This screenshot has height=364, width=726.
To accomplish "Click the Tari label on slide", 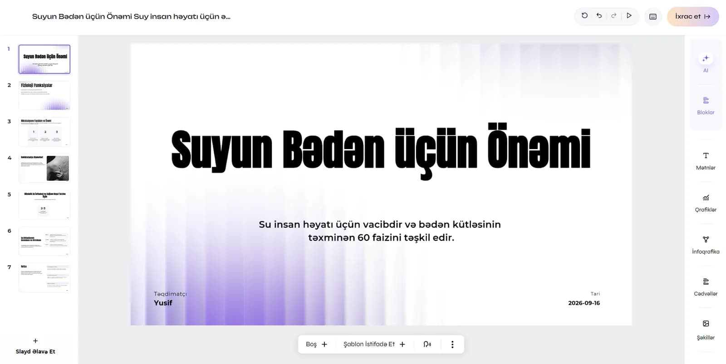I will click(595, 294).
